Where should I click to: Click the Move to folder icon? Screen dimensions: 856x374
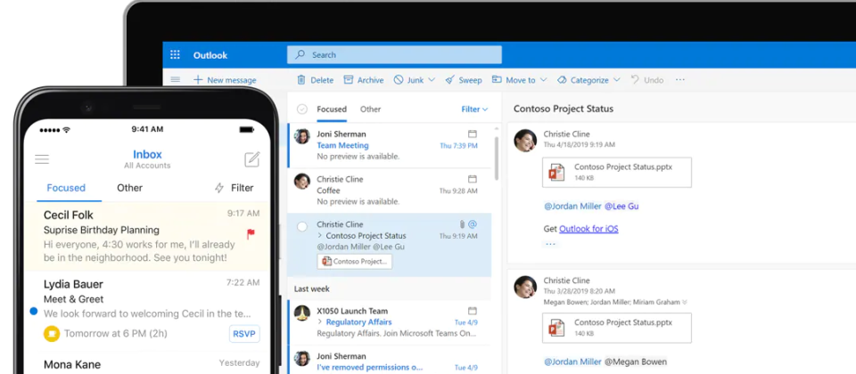coord(497,79)
